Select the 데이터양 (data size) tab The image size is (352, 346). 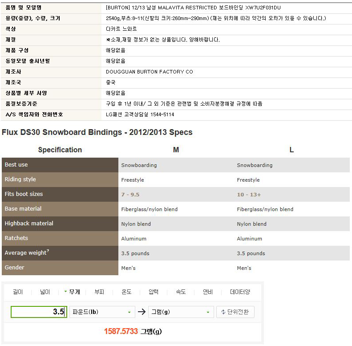coord(240,292)
